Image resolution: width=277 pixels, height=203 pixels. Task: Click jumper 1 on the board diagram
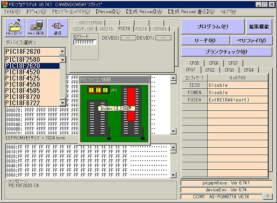(x=91, y=90)
